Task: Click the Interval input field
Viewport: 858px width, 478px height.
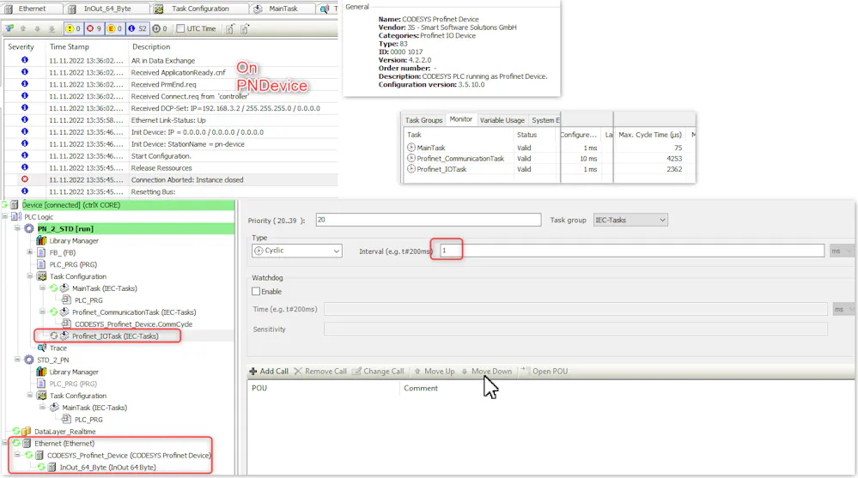Action: pos(631,251)
